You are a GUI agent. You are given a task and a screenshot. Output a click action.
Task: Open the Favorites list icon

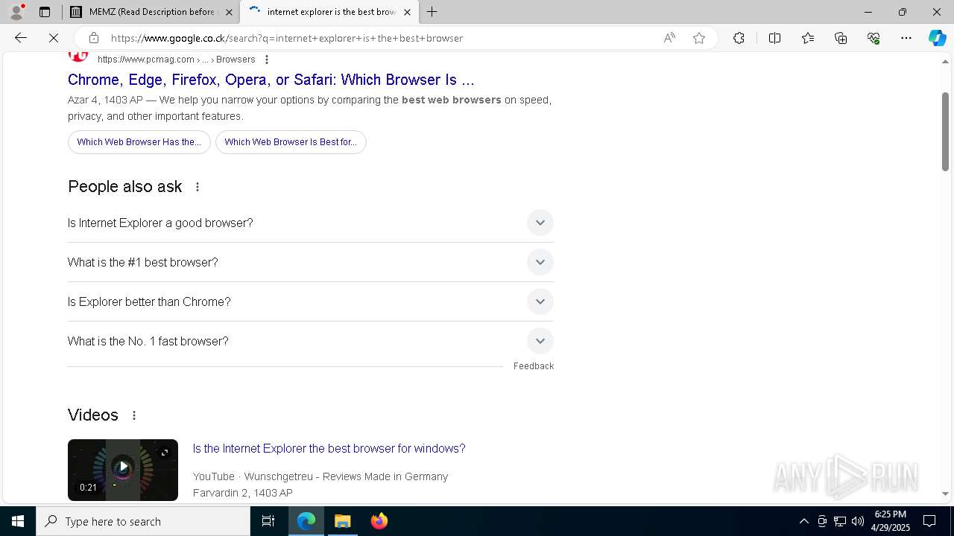[x=808, y=38]
